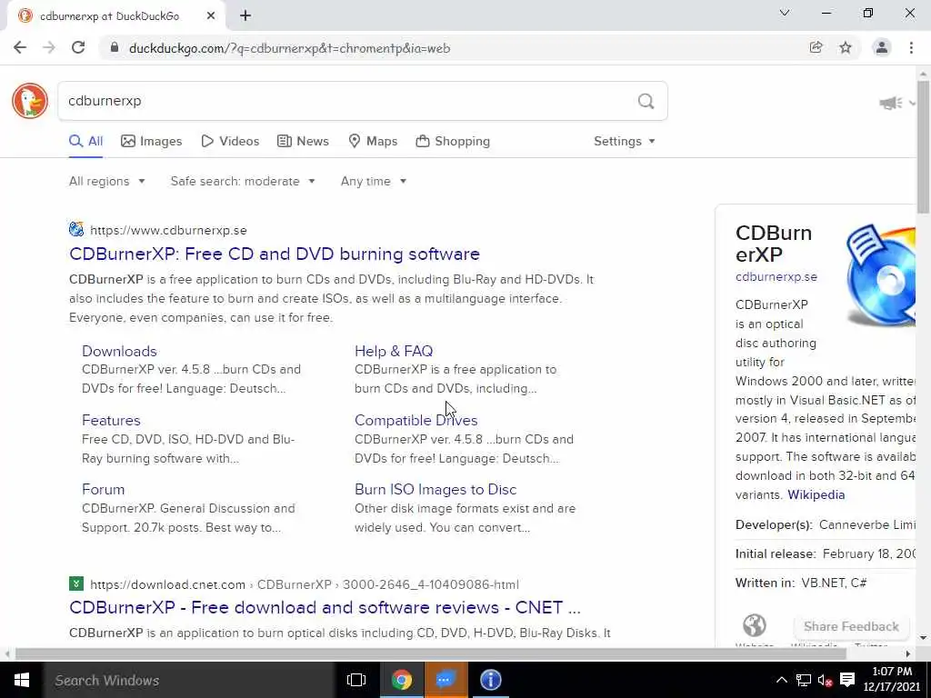Open the Forum sitelink
Screen dimensions: 931x698
point(104,490)
